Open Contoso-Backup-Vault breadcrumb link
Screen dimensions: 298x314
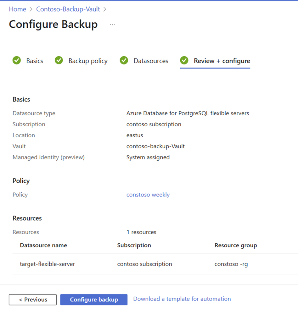68,9
